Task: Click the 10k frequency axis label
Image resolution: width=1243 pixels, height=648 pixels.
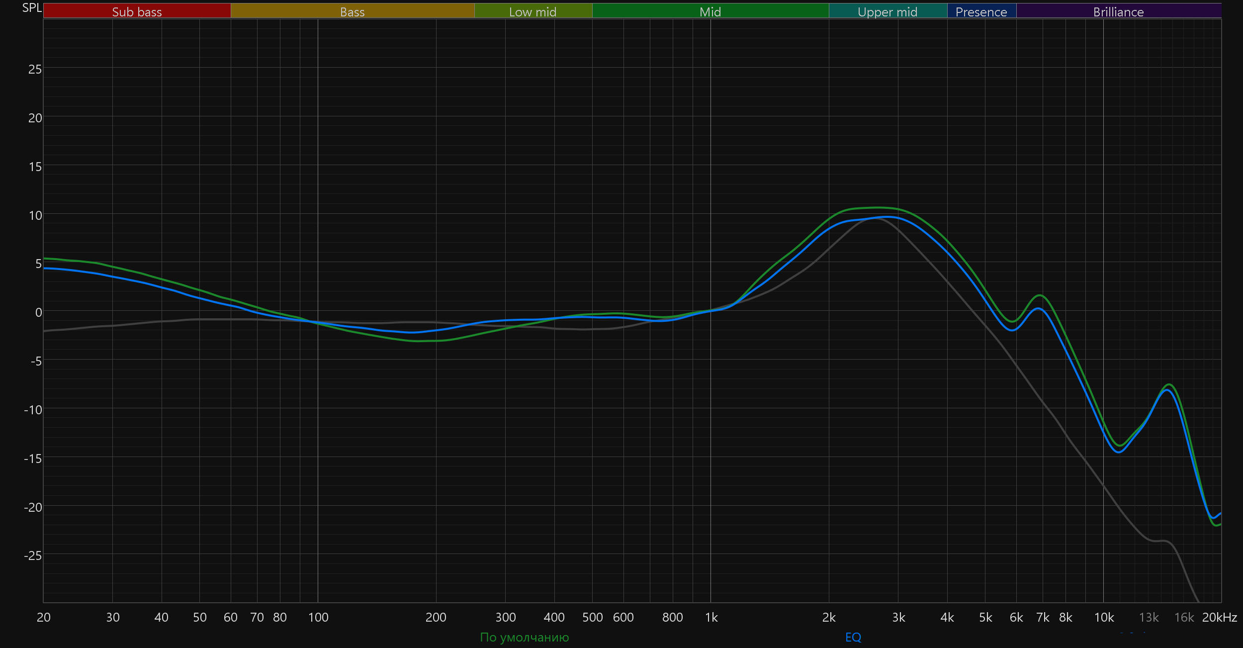Action: coord(1104,617)
